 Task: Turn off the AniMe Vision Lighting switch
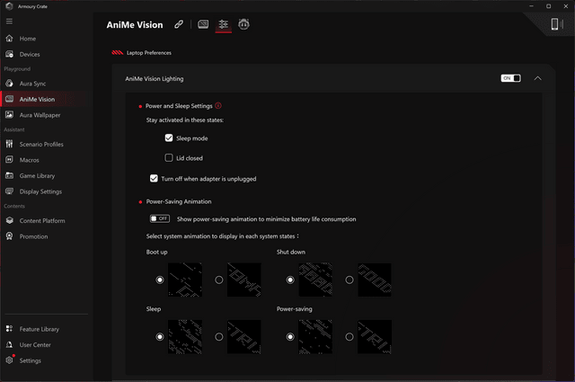pyautogui.click(x=510, y=78)
